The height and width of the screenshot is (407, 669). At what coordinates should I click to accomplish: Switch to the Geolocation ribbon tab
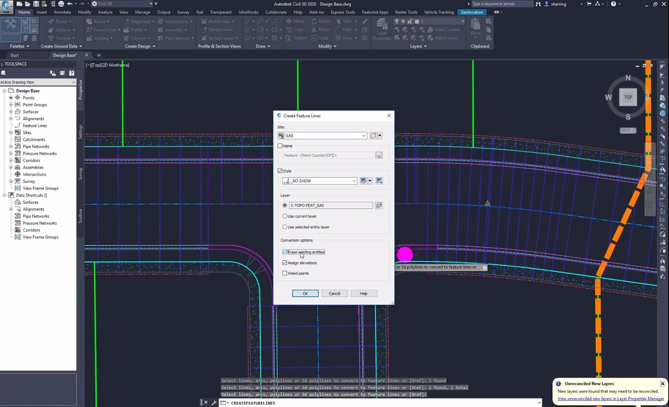[x=472, y=12]
